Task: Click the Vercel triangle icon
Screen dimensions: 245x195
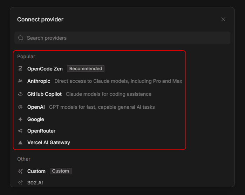Action: (20, 142)
